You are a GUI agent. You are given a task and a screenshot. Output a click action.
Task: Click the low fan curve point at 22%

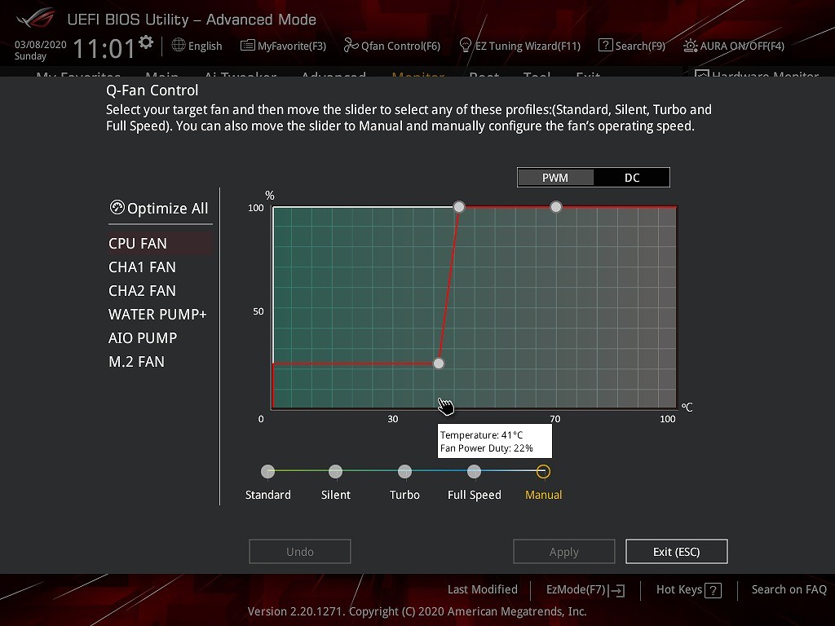[x=438, y=364]
